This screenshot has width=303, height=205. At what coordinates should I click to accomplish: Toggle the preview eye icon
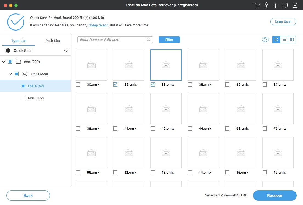coord(265,40)
